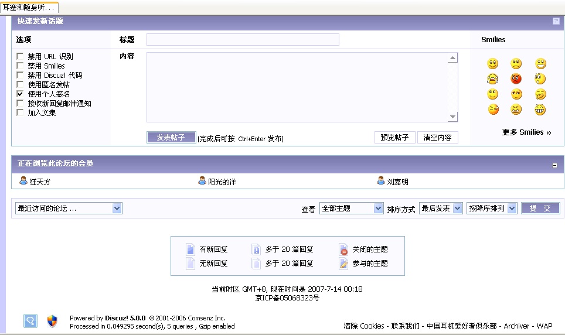Open the 按降序排列 order dropdown
The height and width of the screenshot is (335, 565).
pyautogui.click(x=492, y=208)
